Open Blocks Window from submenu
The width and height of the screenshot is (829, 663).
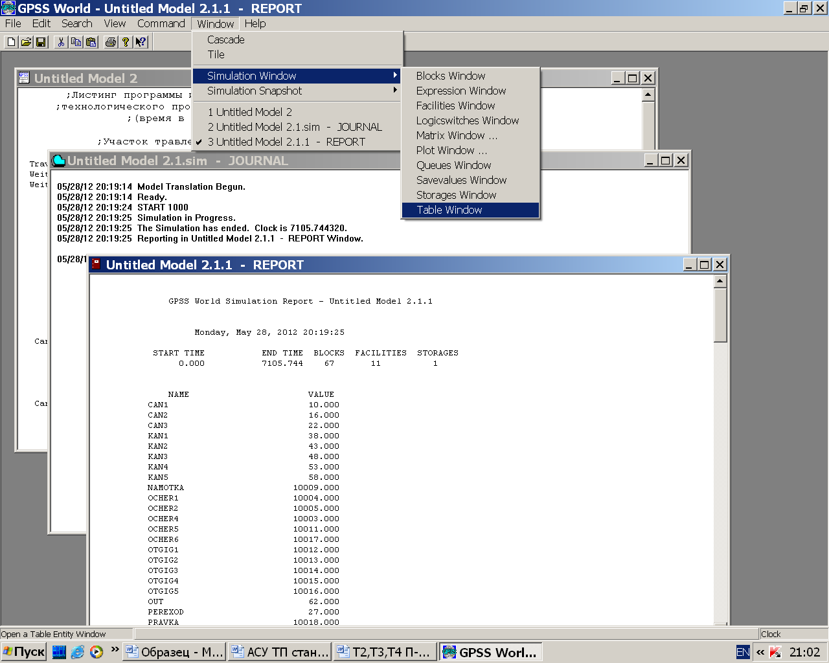(470, 76)
